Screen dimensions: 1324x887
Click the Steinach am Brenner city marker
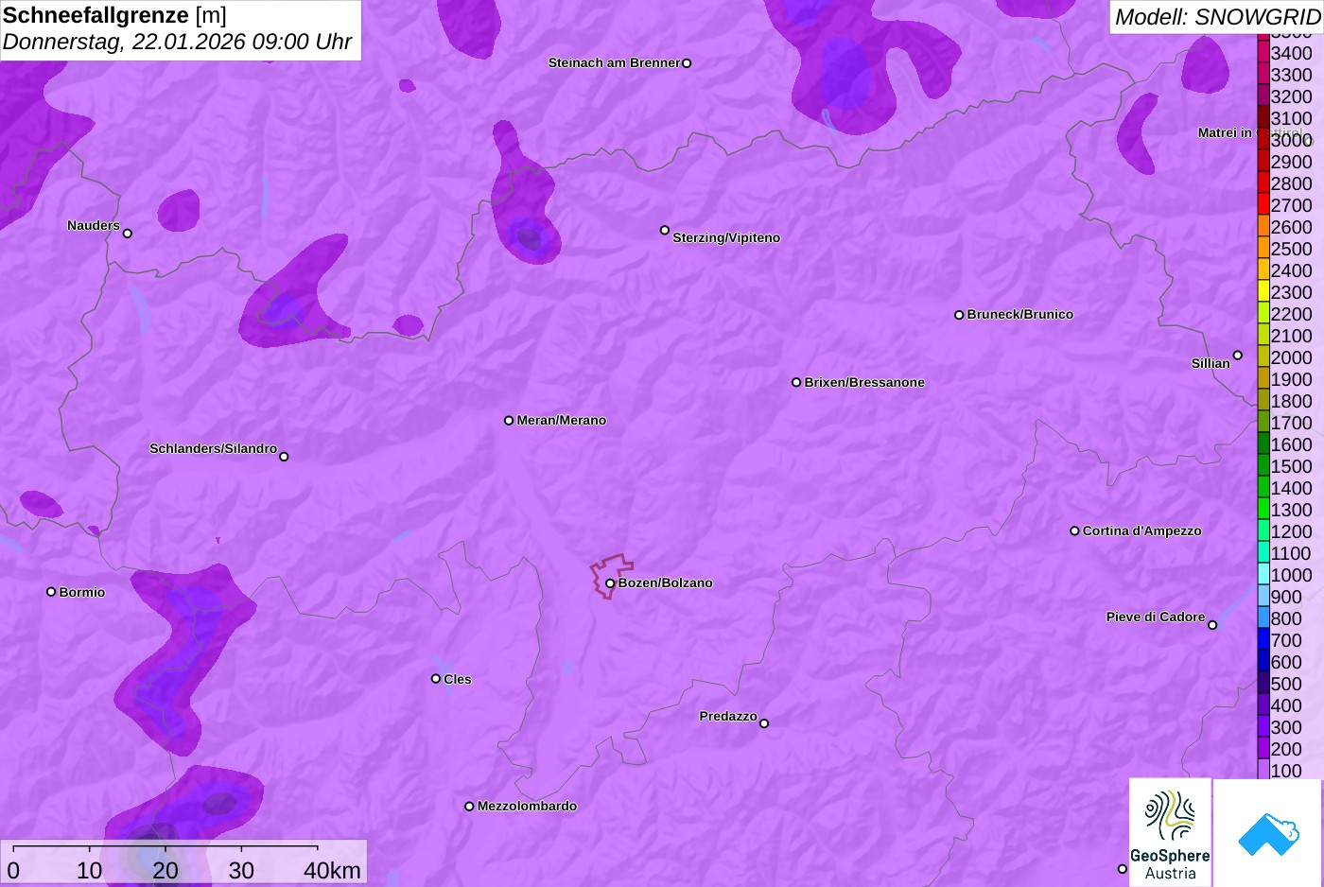[687, 63]
